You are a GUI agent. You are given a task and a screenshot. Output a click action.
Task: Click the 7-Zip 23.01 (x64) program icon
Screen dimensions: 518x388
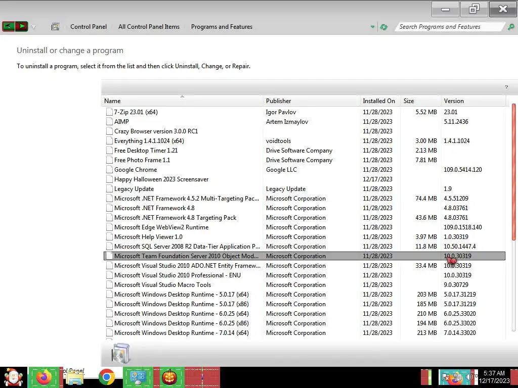[x=109, y=112]
